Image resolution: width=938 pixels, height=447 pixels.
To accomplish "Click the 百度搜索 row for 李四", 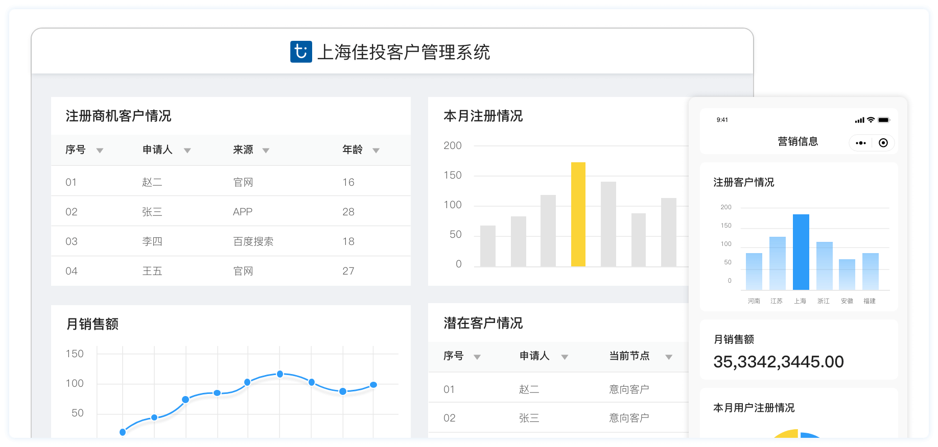I will point(231,241).
